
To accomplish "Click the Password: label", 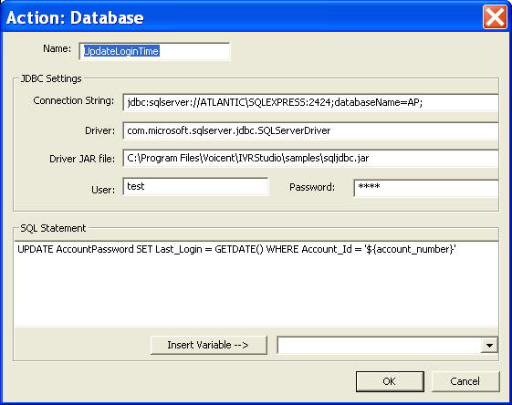I will [312, 187].
